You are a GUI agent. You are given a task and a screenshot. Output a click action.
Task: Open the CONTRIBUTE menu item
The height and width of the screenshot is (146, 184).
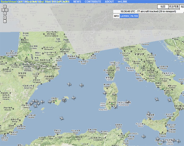pyautogui.click(x=93, y=2)
